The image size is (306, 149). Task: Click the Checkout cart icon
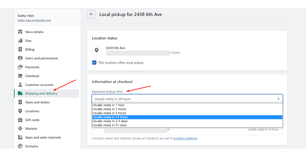pyautogui.click(x=20, y=76)
